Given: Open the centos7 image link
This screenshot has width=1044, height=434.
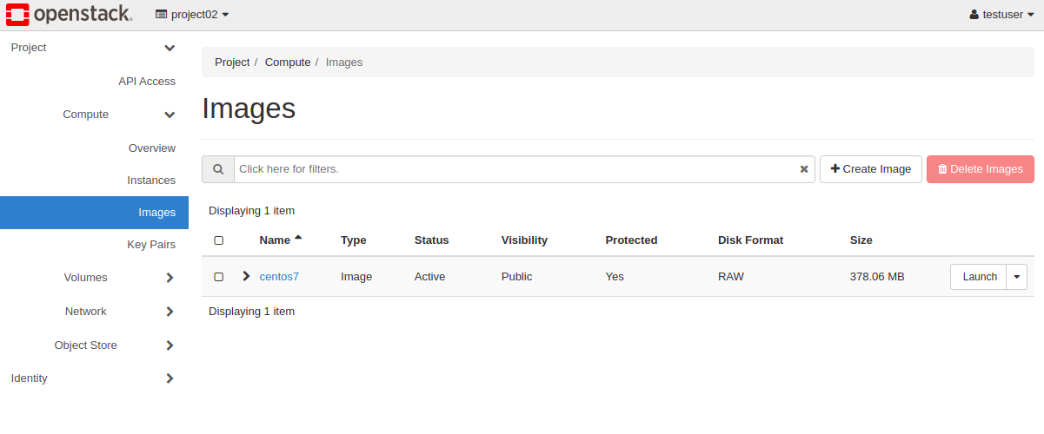Looking at the screenshot, I should [279, 277].
